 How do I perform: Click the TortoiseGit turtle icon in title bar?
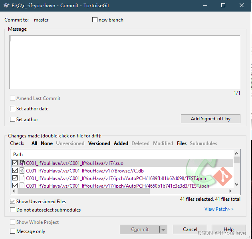[x=6, y=6]
